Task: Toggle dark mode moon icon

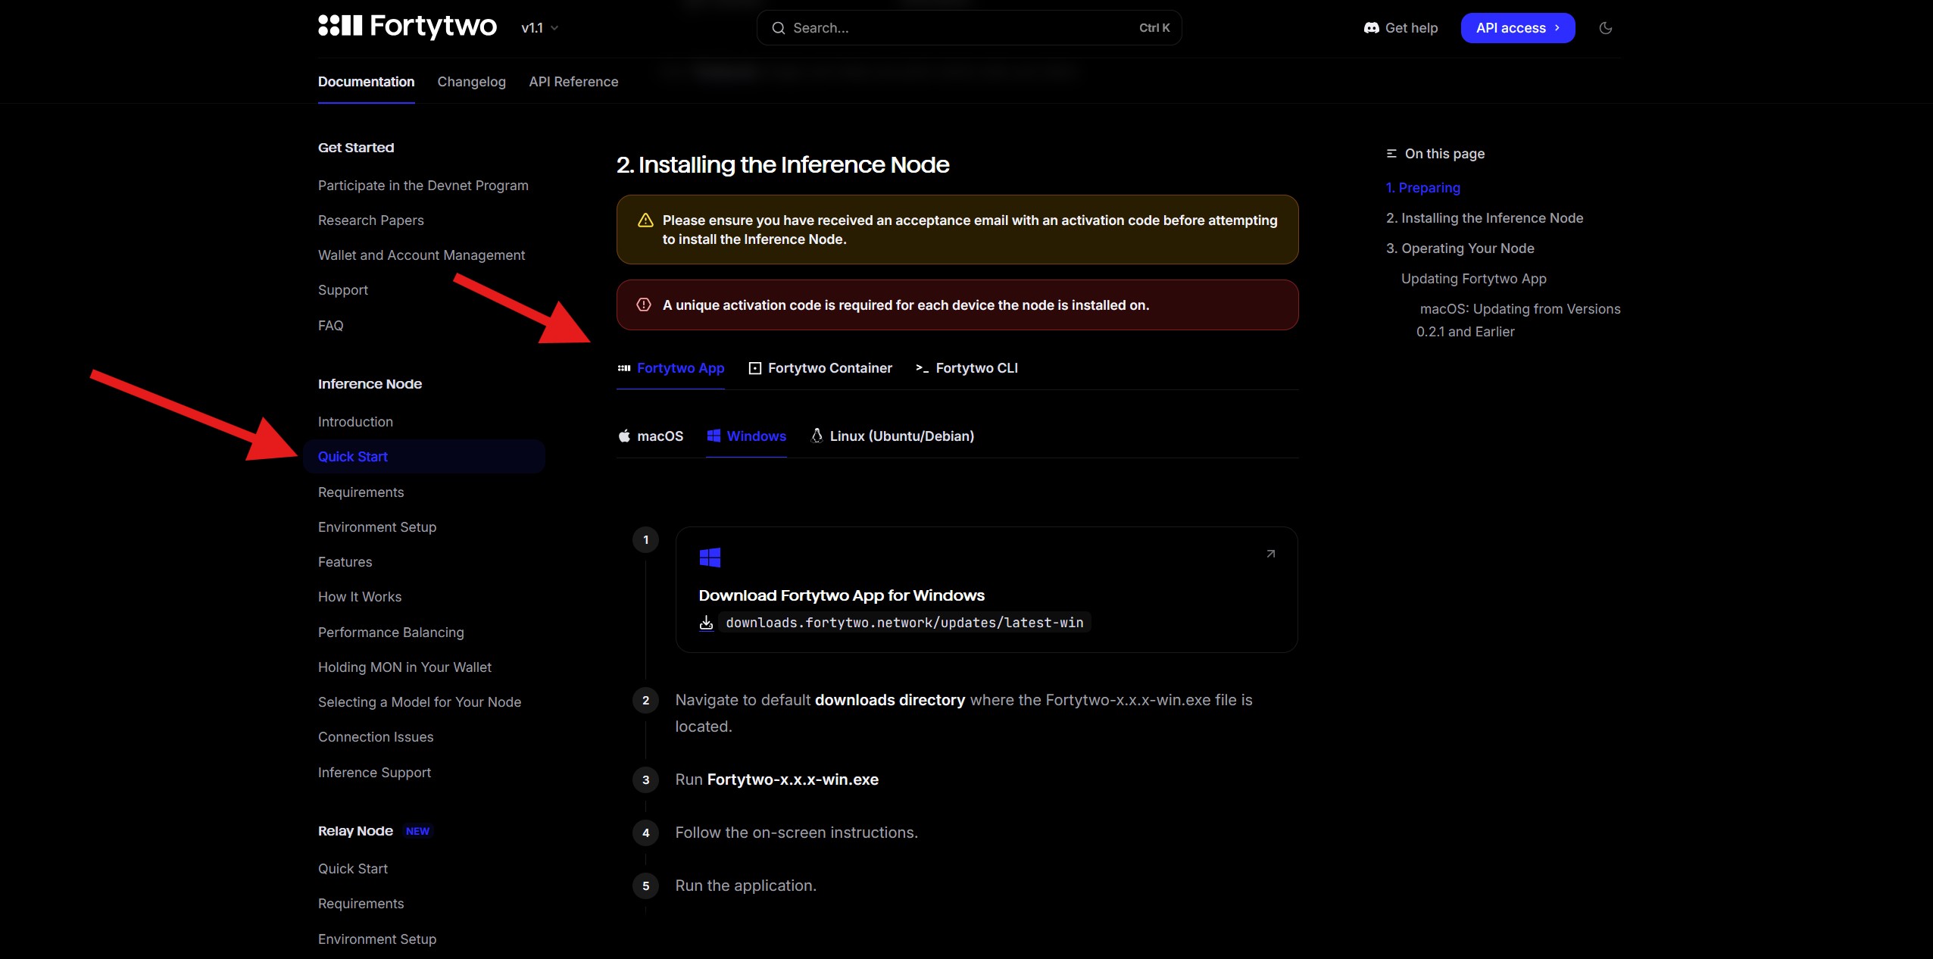Action: (x=1605, y=28)
